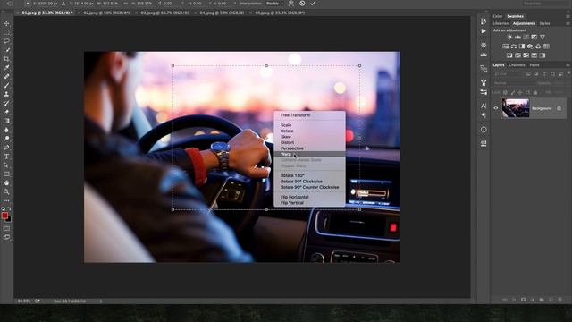Select the Move tool
The width and height of the screenshot is (572, 322).
[x=6, y=23]
